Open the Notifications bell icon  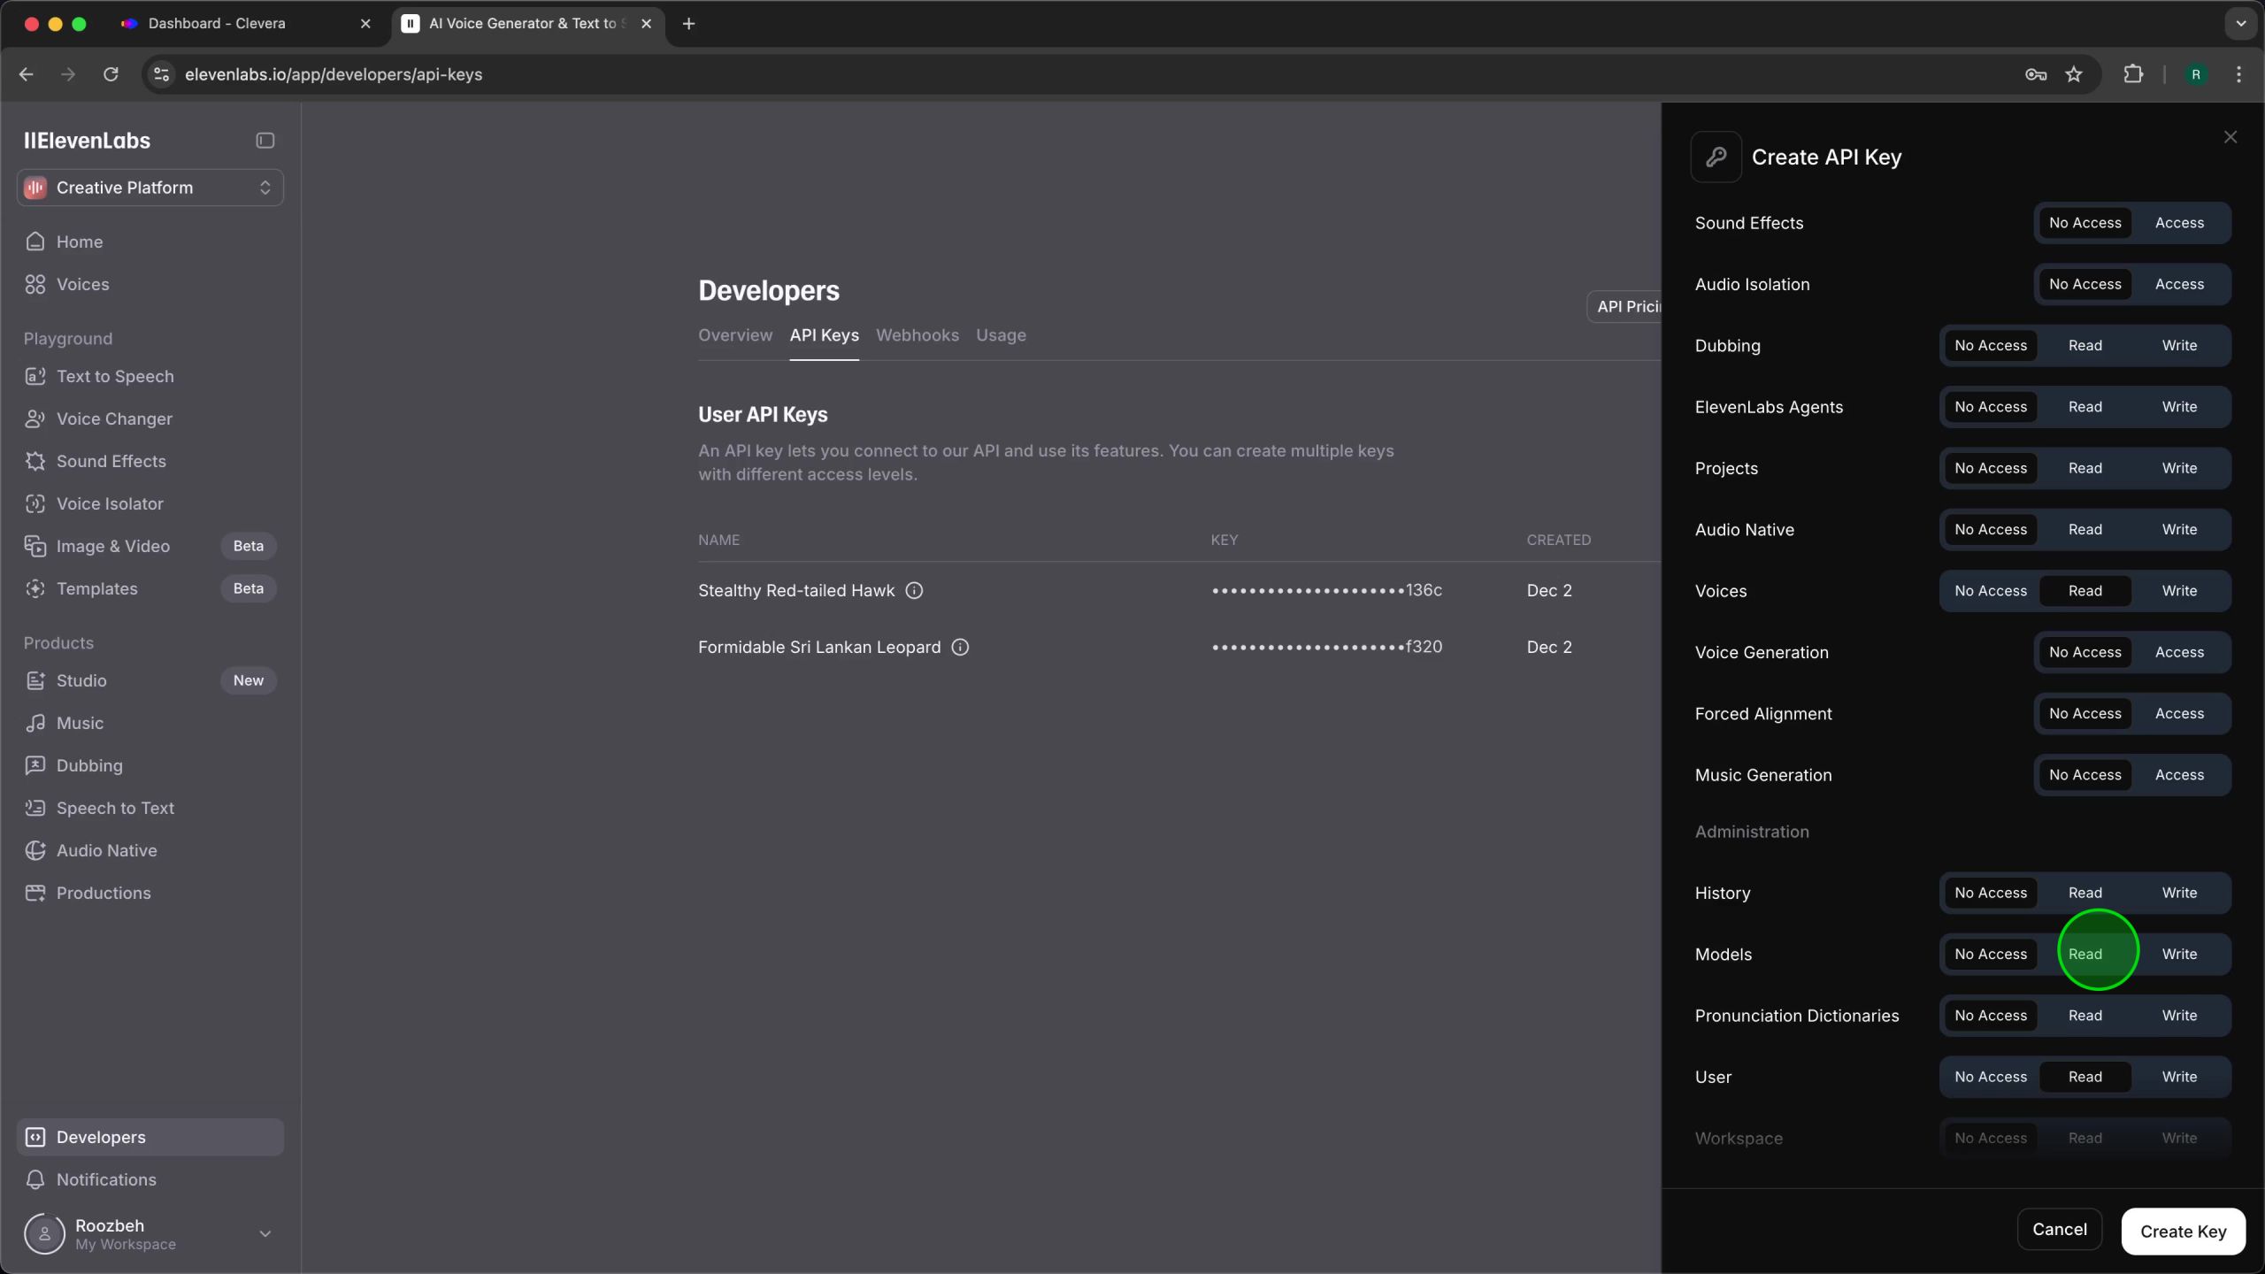point(35,1179)
